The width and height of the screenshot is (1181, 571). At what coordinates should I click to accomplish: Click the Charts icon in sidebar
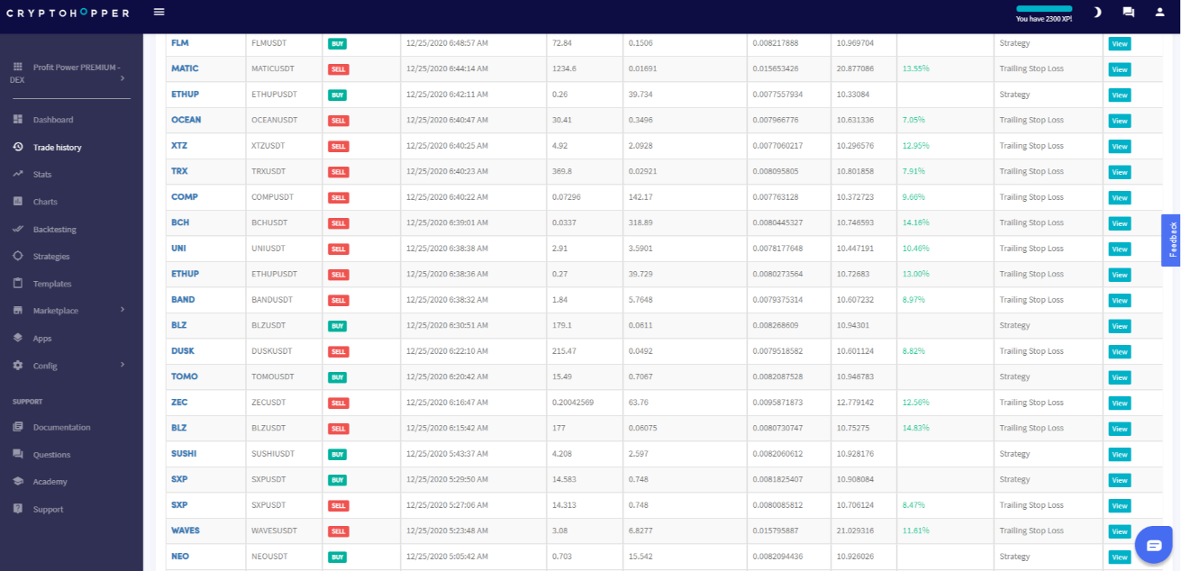click(x=17, y=202)
